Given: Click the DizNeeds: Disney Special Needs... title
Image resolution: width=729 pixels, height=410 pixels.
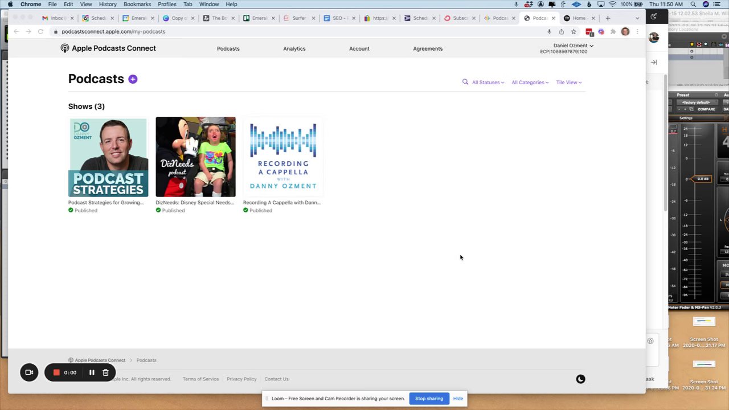Looking at the screenshot, I should point(195,202).
